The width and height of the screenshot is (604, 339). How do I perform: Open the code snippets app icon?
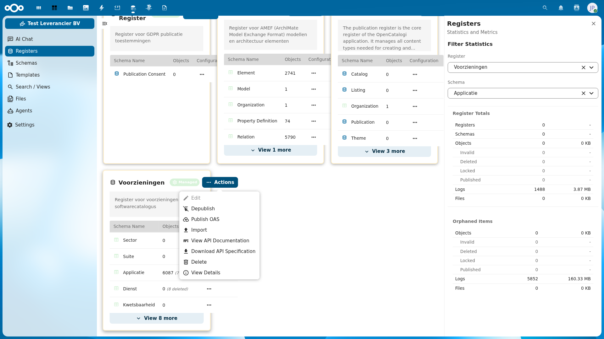pos(117,8)
